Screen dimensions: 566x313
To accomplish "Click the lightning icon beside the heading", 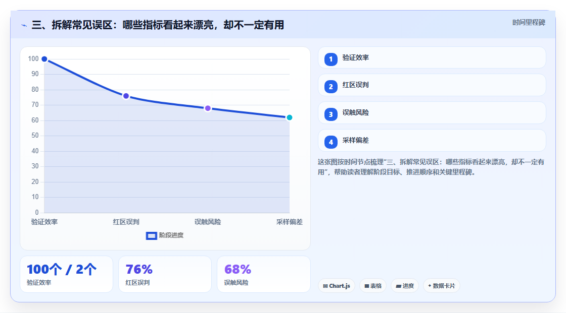I will click(24, 25).
